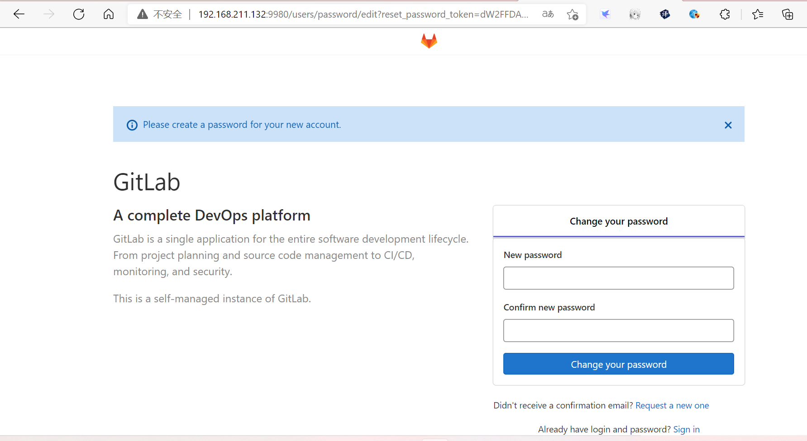
Task: Click the dark blue hexagon extension icon
Action: coord(665,14)
